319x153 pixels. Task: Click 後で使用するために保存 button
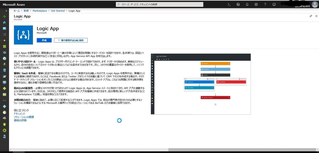(x=71, y=40)
